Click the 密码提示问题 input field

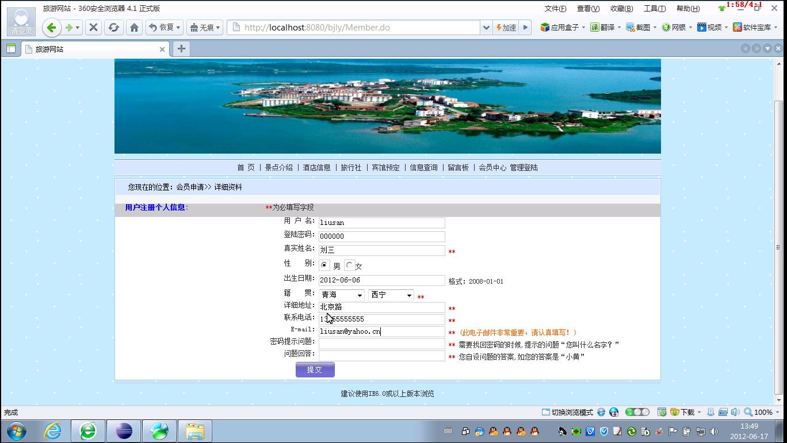pyautogui.click(x=382, y=343)
